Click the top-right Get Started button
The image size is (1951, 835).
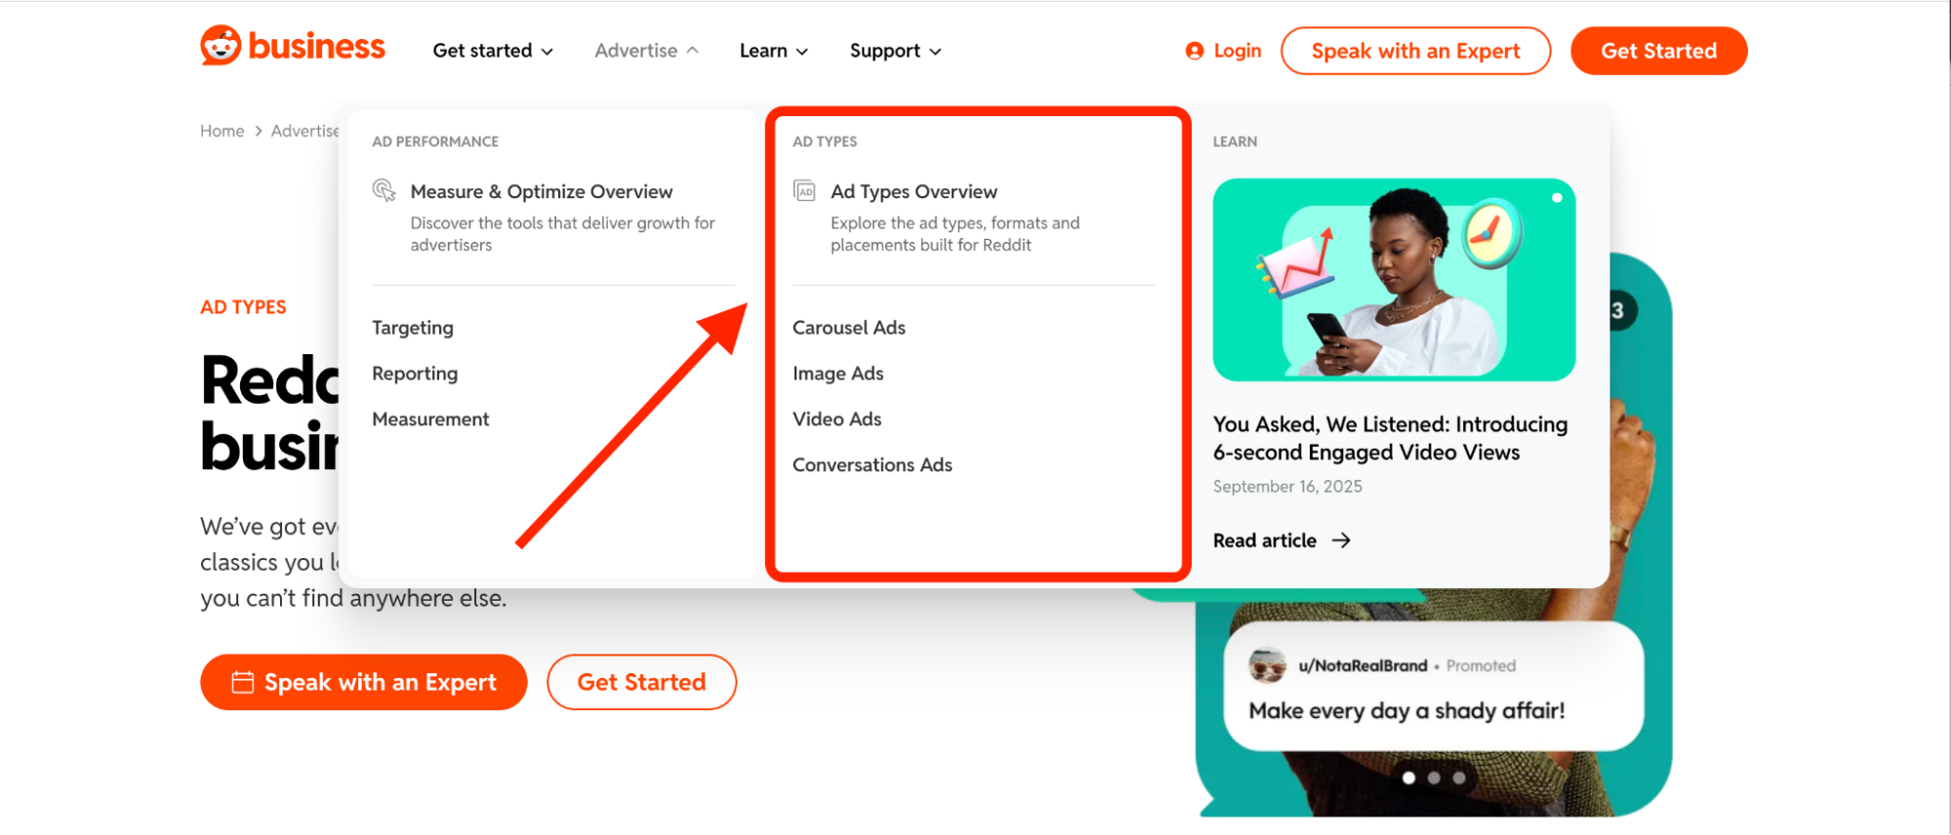coord(1658,51)
